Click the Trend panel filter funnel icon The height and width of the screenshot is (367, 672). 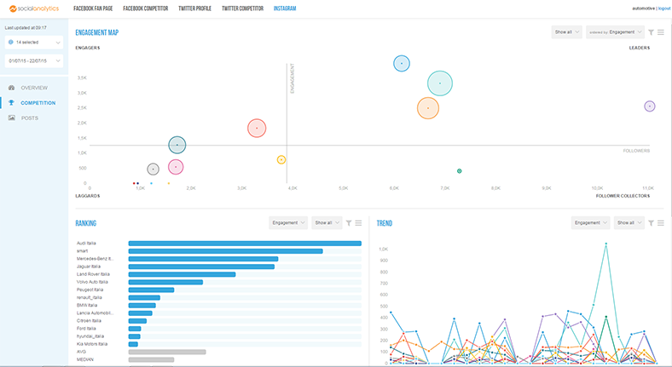click(651, 223)
